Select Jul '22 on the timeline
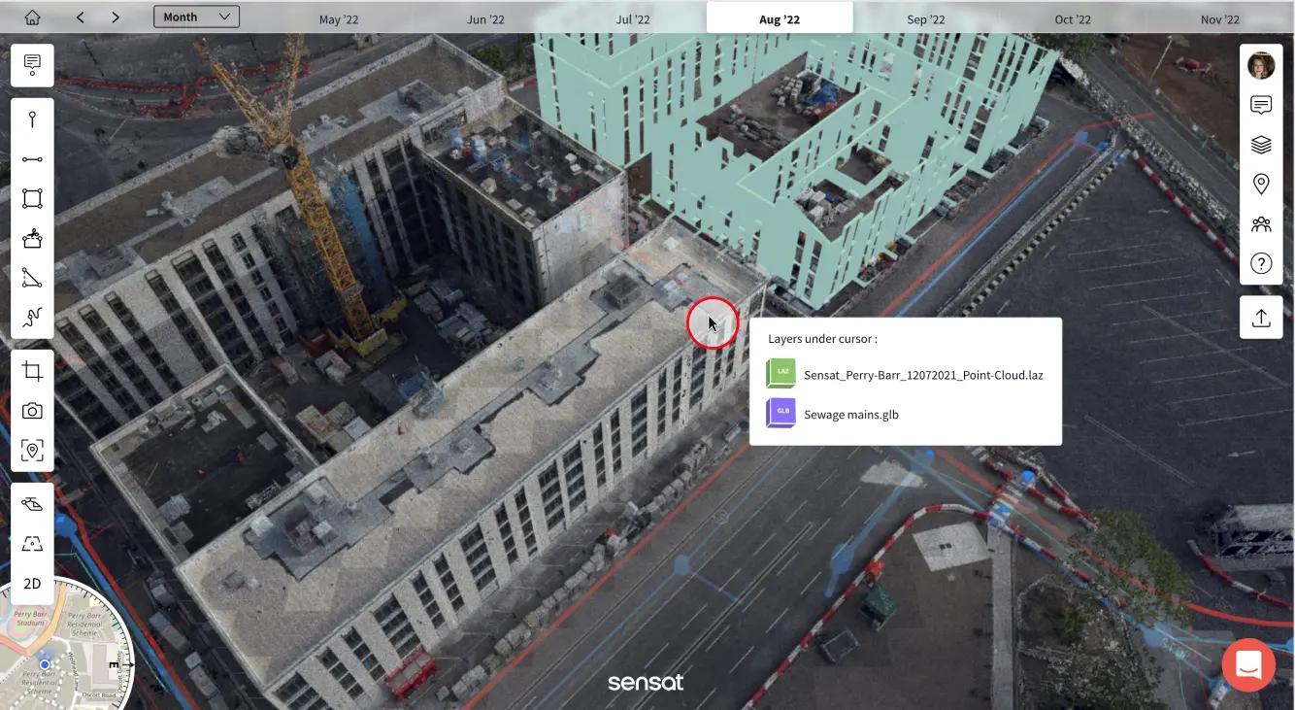The height and width of the screenshot is (710, 1295). (633, 19)
